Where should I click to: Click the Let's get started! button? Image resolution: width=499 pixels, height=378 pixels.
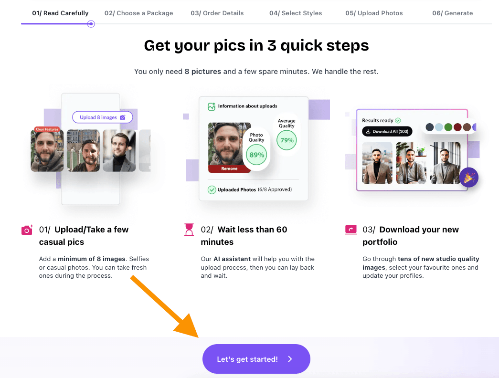click(256, 359)
